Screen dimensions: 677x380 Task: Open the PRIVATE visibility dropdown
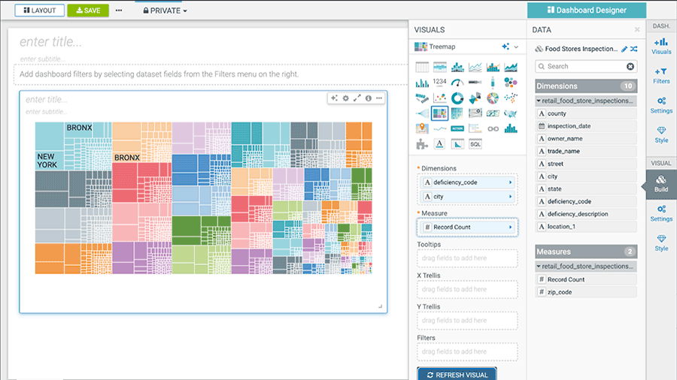[165, 11]
